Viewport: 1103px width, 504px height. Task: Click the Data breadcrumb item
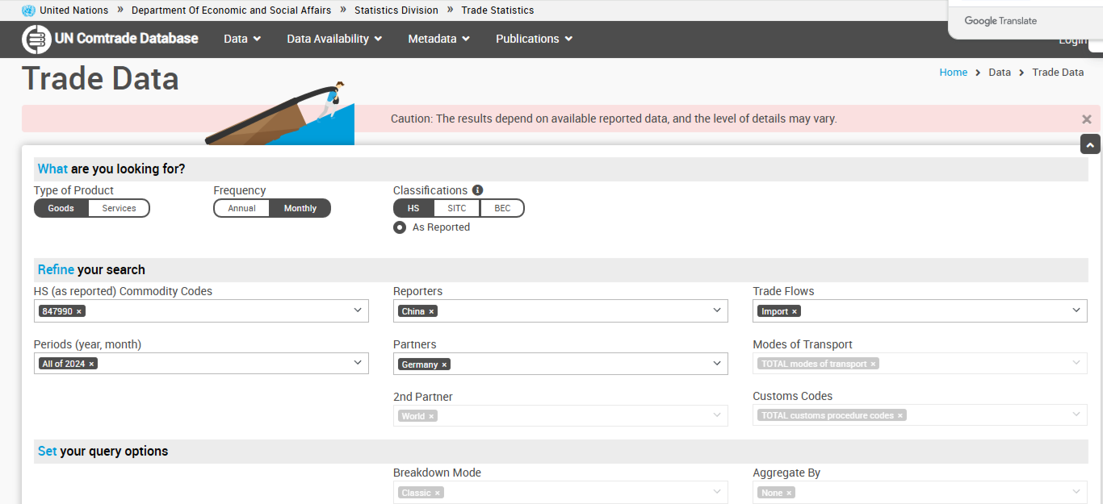[x=1000, y=73]
